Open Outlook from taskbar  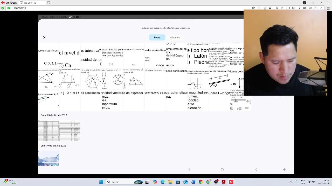point(185,182)
